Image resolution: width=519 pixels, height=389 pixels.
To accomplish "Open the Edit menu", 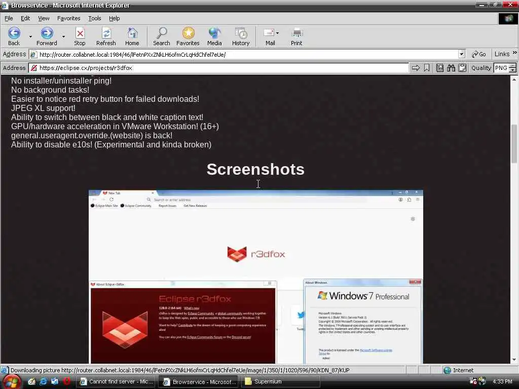I will pos(25,18).
